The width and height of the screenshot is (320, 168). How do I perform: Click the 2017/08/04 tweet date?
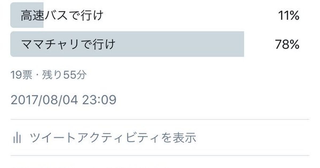[x=44, y=100]
